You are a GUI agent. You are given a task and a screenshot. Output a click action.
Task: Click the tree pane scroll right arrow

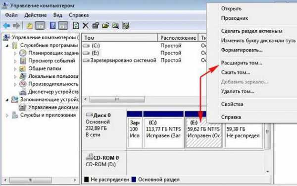tap(75, 180)
